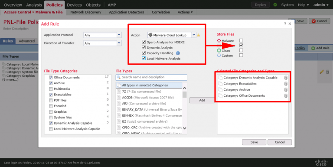The width and height of the screenshot is (333, 167).
Task: Click the help question mark in dialog
Action: pos(285,24)
